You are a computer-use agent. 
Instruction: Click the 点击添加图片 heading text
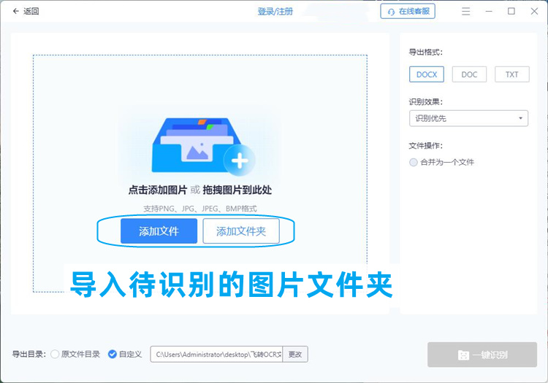coord(158,190)
